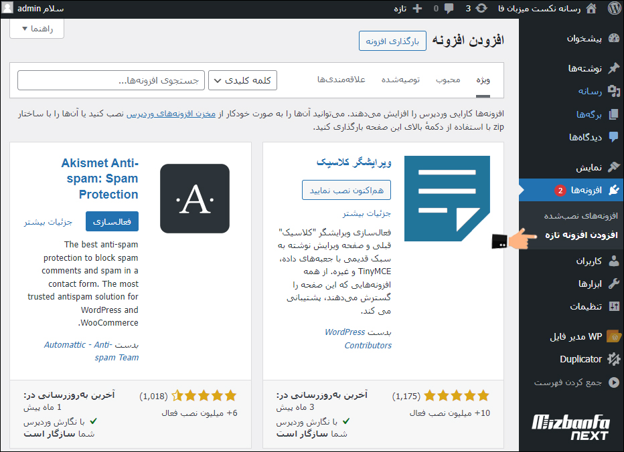The height and width of the screenshot is (452, 624).
Task: Open WordPress Contributors author link
Action: tap(358, 338)
